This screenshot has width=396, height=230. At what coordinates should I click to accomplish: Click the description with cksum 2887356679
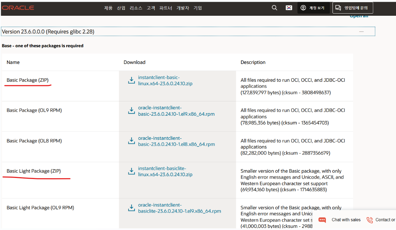[x=293, y=147]
